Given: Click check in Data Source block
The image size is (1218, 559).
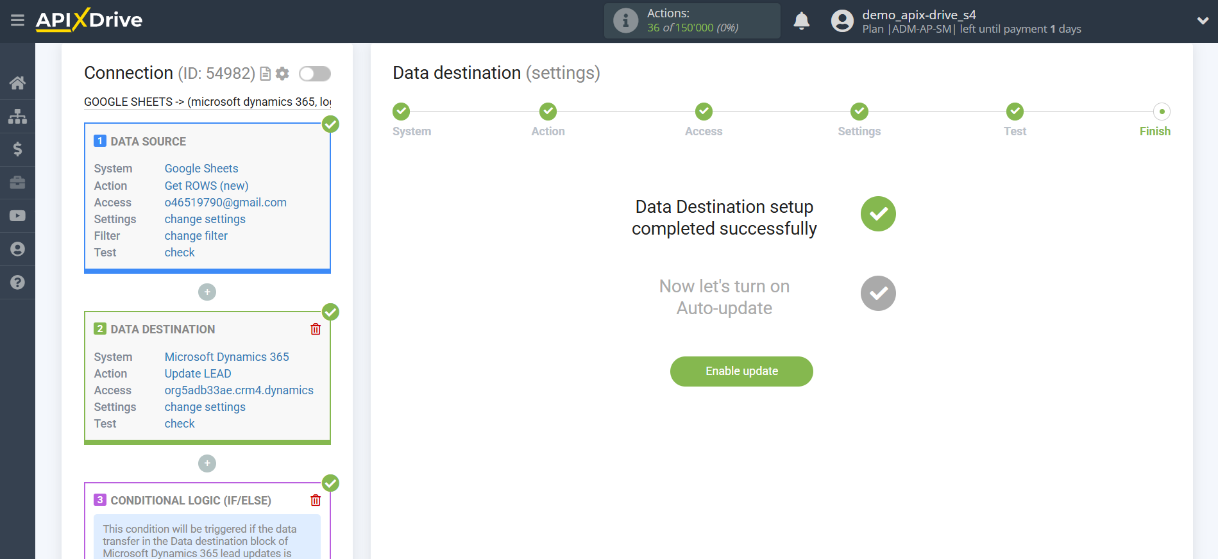Looking at the screenshot, I should click(x=180, y=253).
